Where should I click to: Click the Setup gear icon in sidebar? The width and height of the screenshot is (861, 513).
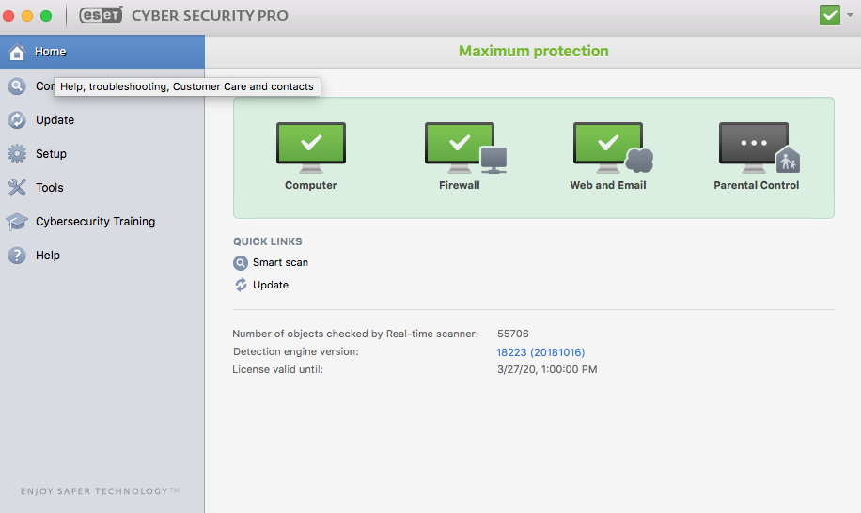(x=17, y=154)
